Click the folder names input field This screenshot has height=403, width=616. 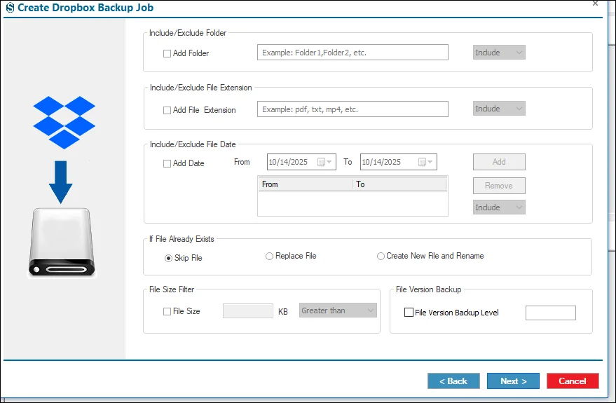(x=353, y=53)
